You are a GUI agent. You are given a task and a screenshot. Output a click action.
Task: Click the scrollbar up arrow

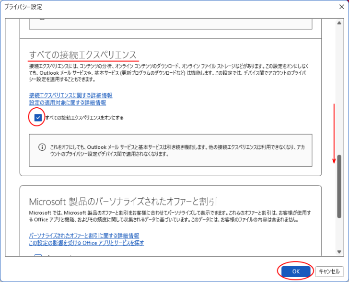[x=339, y=23]
